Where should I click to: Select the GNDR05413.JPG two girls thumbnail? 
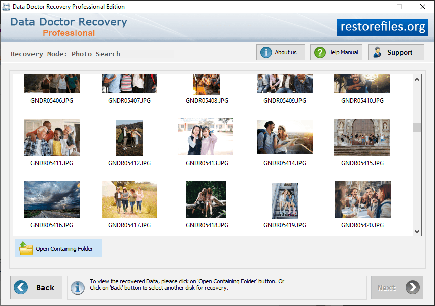tap(206, 136)
